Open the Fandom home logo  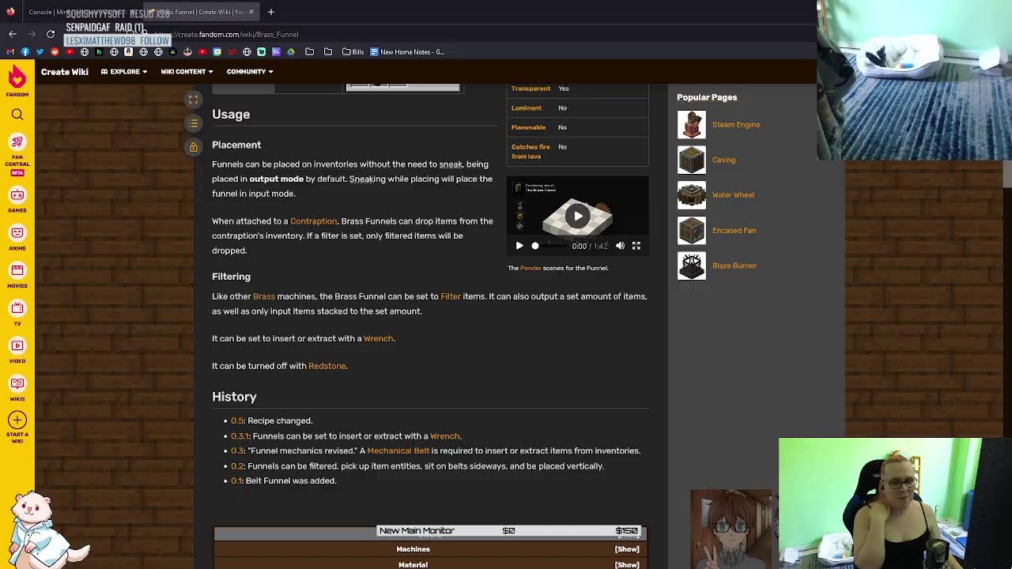[x=17, y=81]
